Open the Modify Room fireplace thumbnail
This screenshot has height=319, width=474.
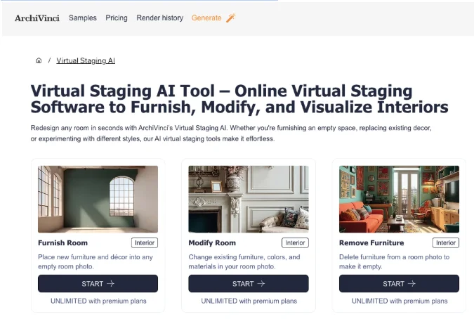(249, 199)
